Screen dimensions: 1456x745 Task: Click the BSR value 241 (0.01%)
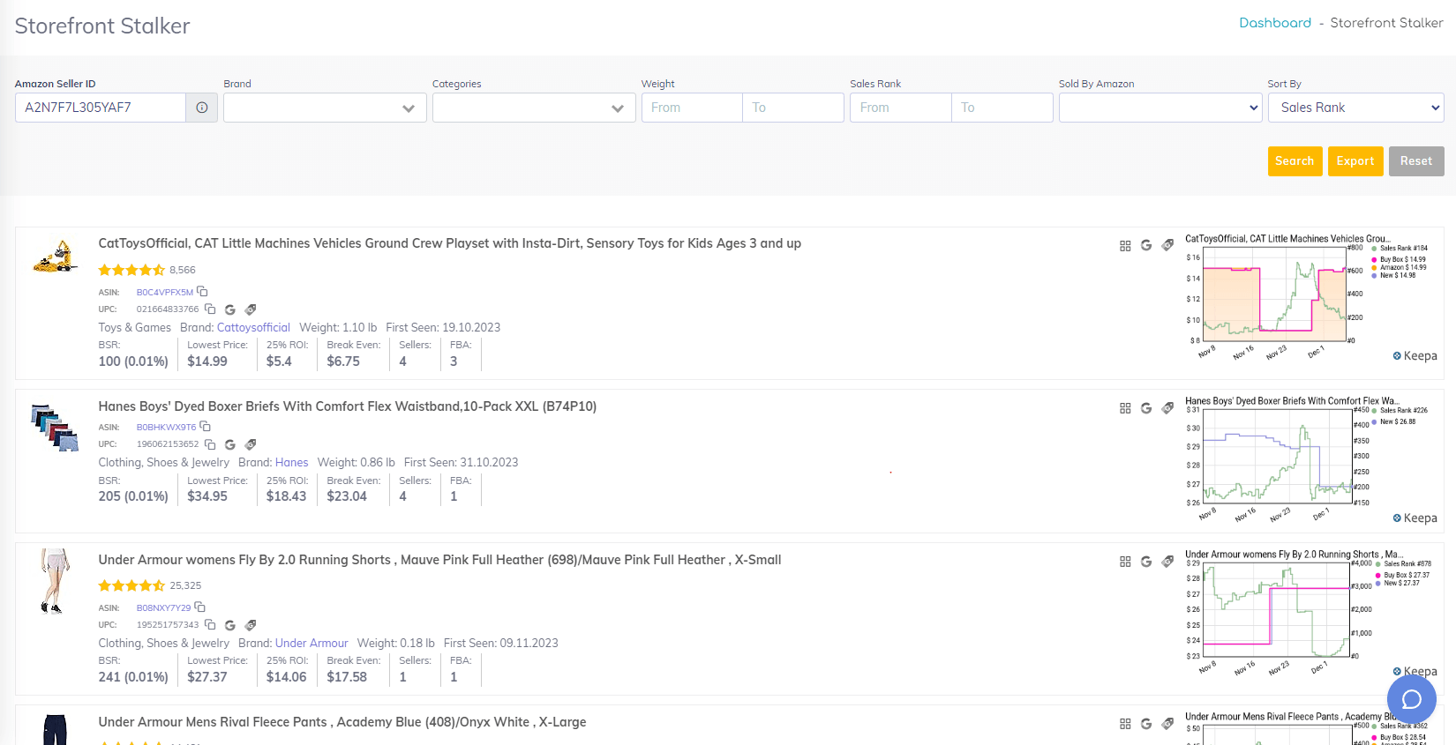point(133,677)
